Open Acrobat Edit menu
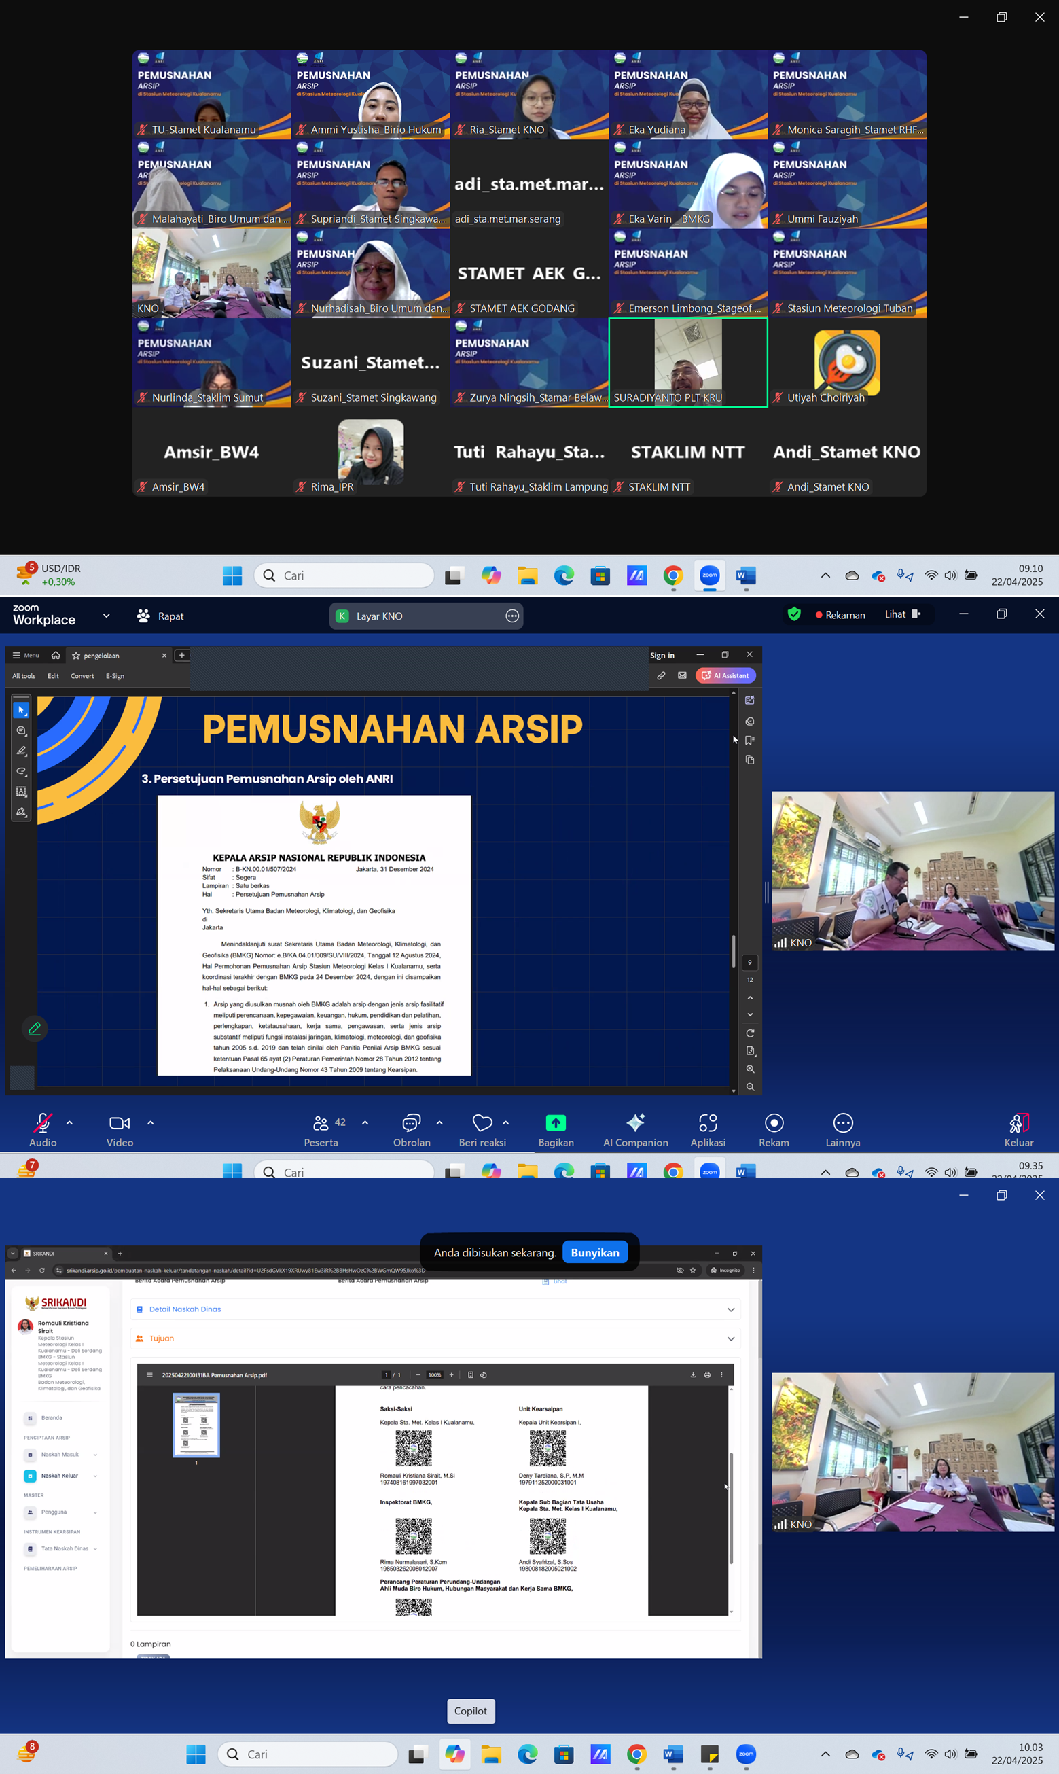 pos(54,676)
